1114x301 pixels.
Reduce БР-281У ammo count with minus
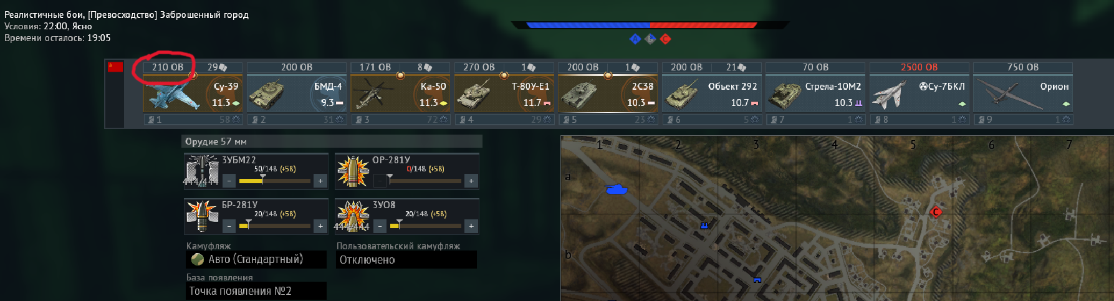[229, 226]
